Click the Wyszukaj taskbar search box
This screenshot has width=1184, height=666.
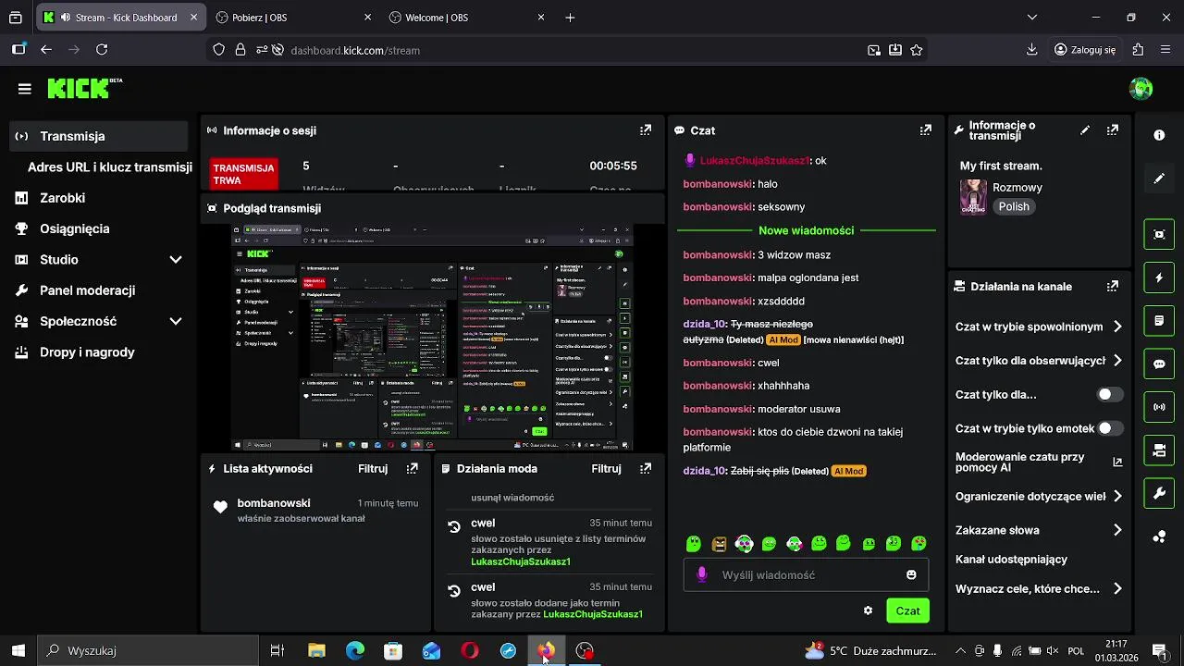(x=148, y=651)
